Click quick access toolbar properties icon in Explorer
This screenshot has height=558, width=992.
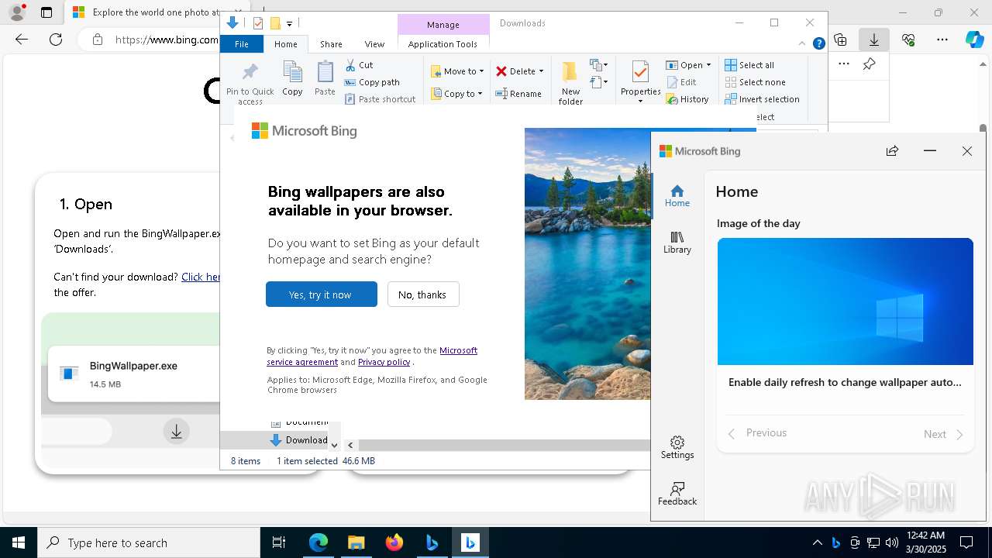(258, 23)
